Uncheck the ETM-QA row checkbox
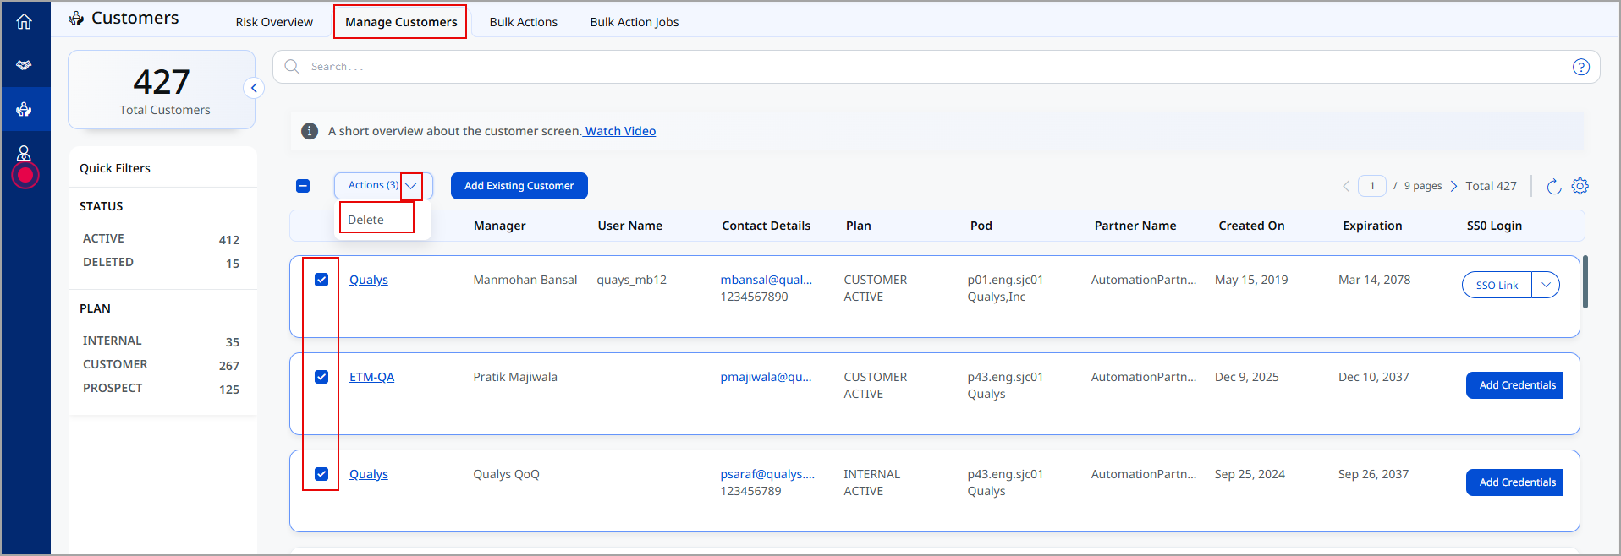 pos(321,377)
